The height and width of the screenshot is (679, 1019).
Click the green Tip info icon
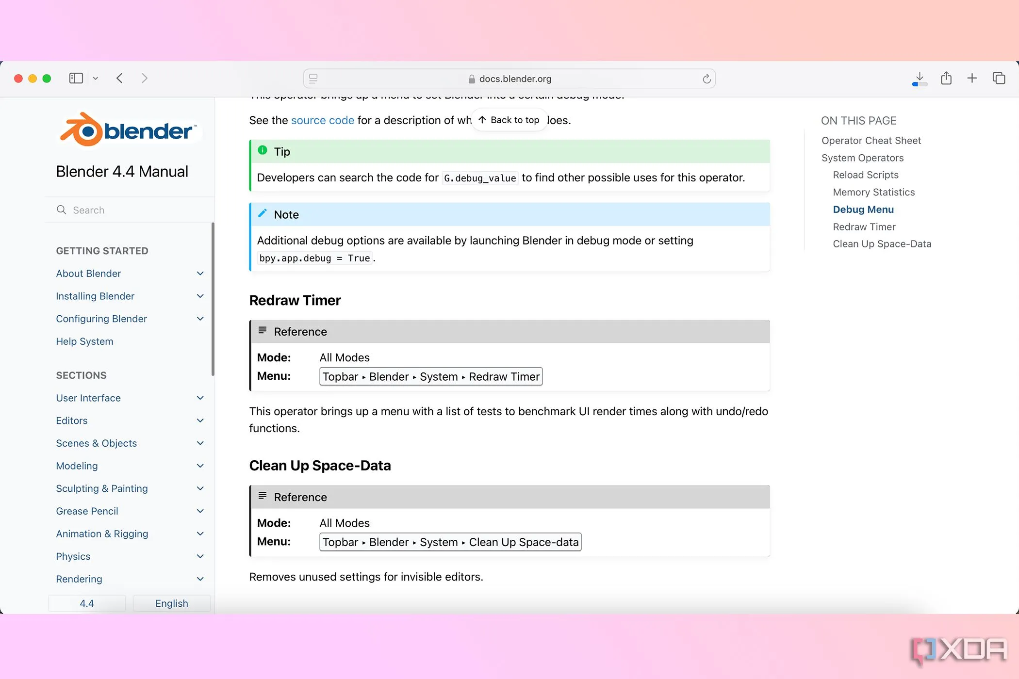point(263,150)
